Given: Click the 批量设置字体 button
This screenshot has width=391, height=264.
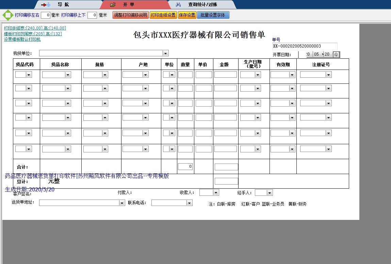Looking at the screenshot, I should (x=213, y=15).
